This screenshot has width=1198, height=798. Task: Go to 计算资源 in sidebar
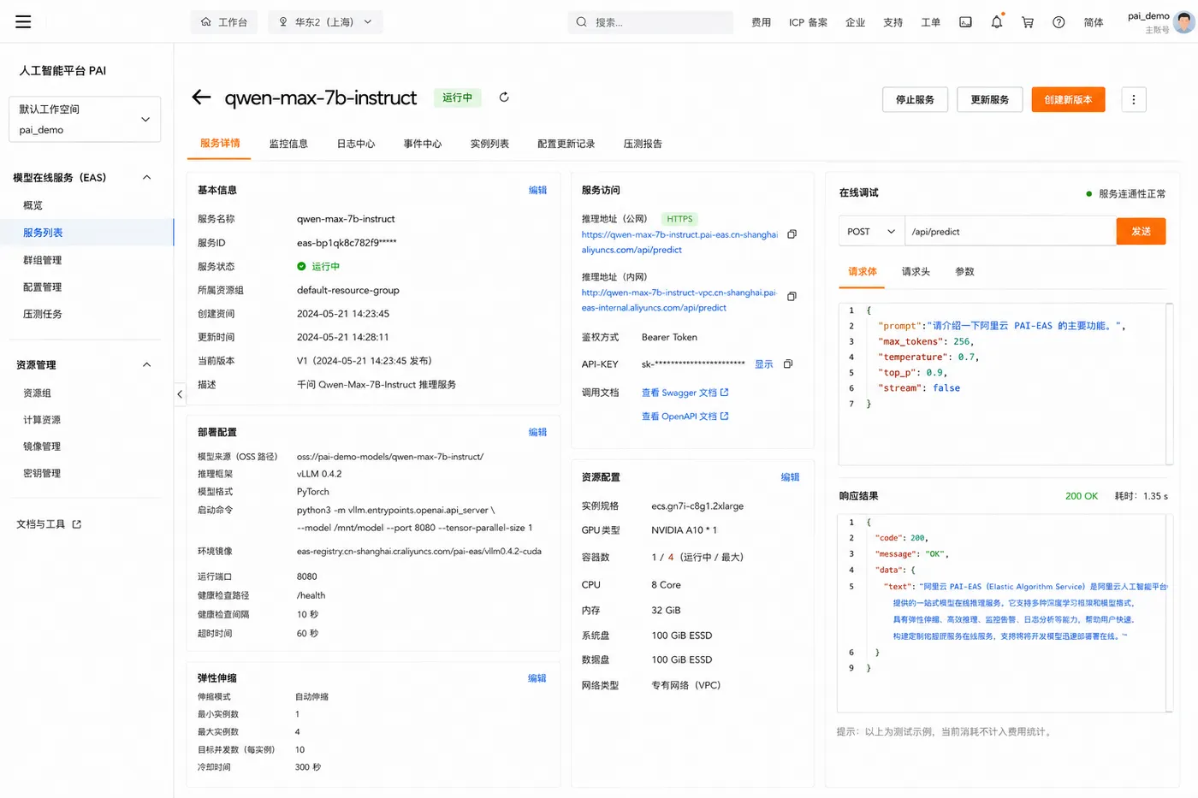click(x=42, y=420)
